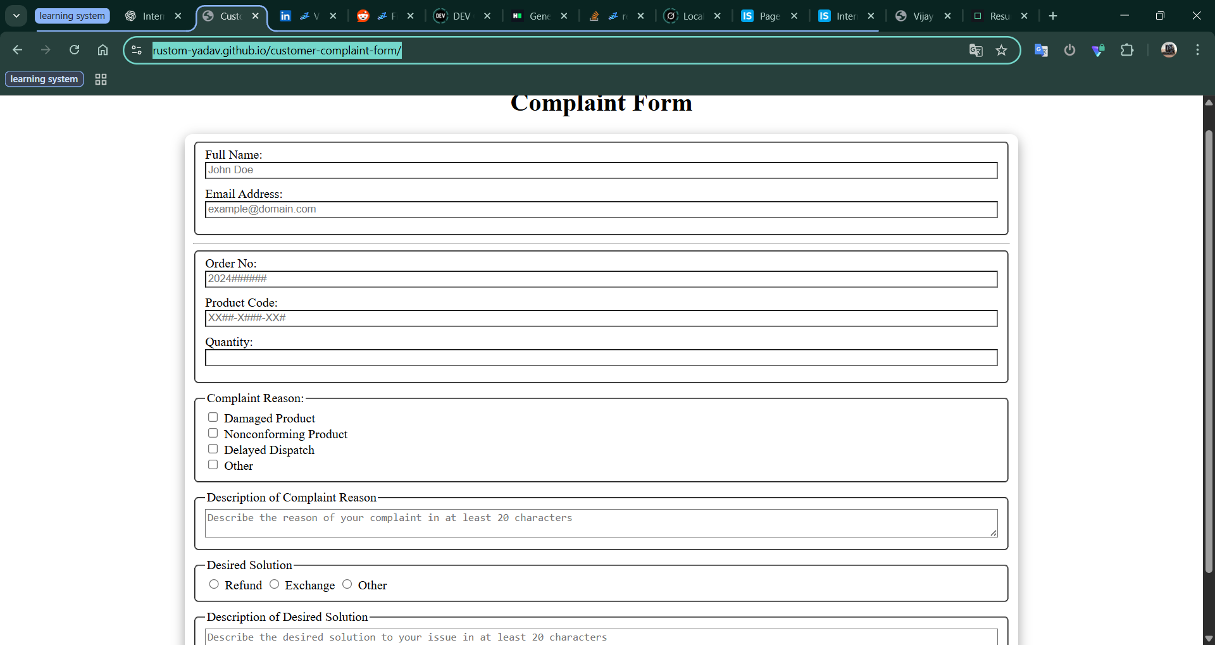Select the Exchange radio button
Screen dimensions: 1215x645
click(274, 584)
